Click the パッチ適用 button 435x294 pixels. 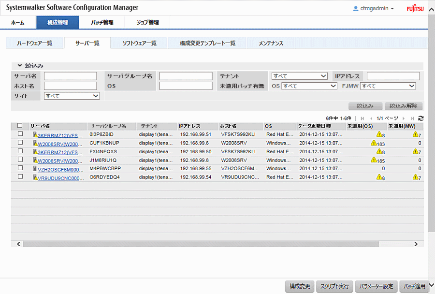[x=414, y=286]
